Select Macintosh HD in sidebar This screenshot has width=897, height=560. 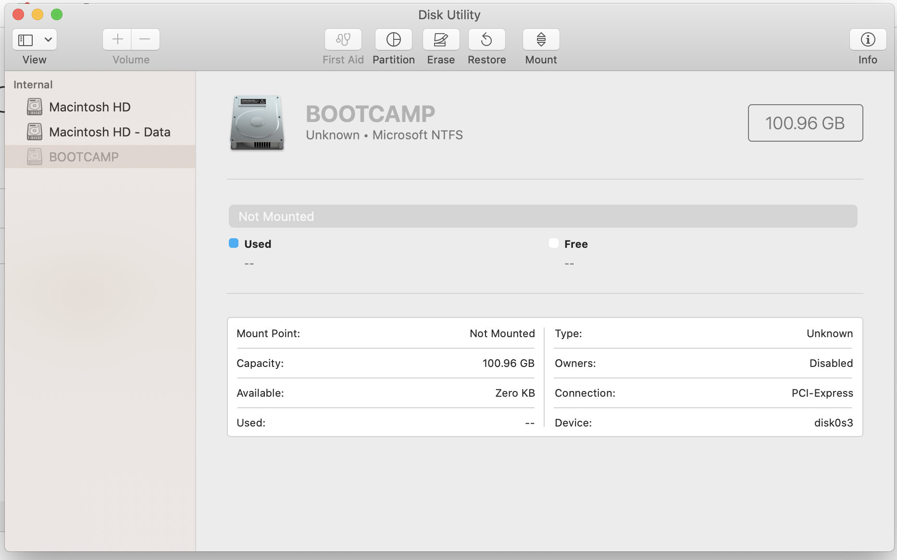coord(100,107)
